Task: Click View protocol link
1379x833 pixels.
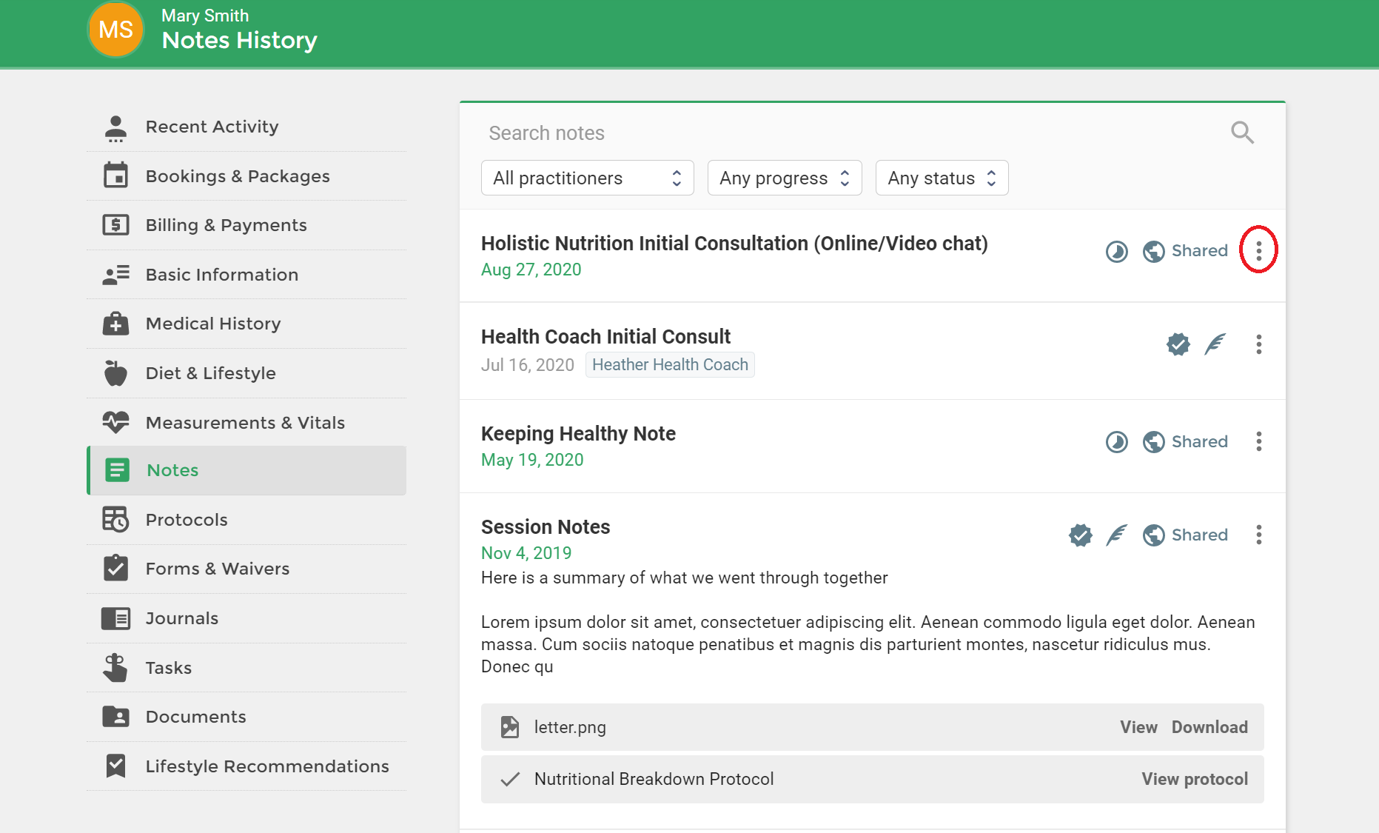Action: pyautogui.click(x=1195, y=779)
